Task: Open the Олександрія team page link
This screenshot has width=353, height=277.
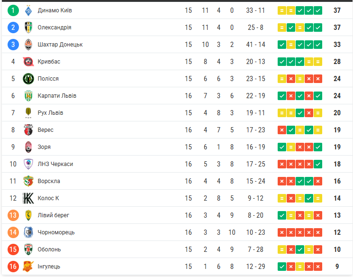Action: click(x=54, y=28)
